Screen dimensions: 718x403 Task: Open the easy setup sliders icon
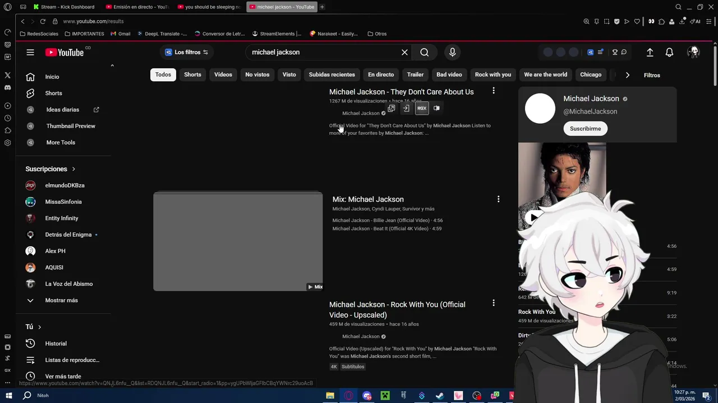[708, 21]
